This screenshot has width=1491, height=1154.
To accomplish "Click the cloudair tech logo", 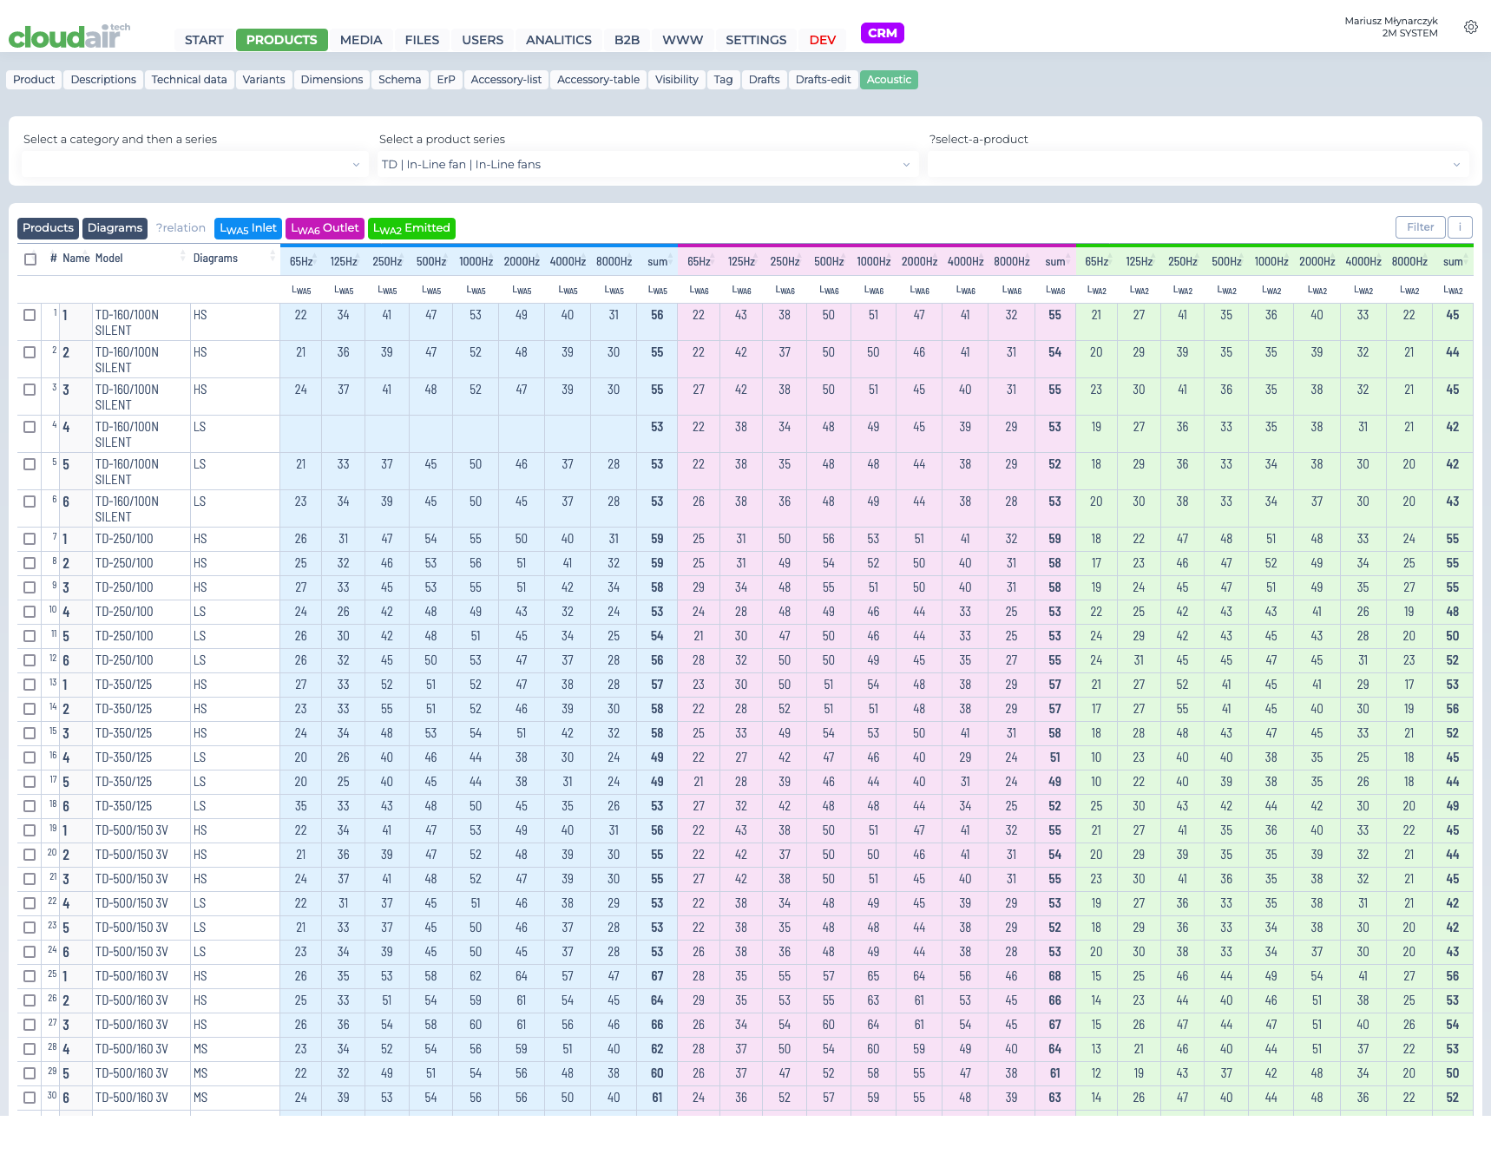I will [x=69, y=36].
